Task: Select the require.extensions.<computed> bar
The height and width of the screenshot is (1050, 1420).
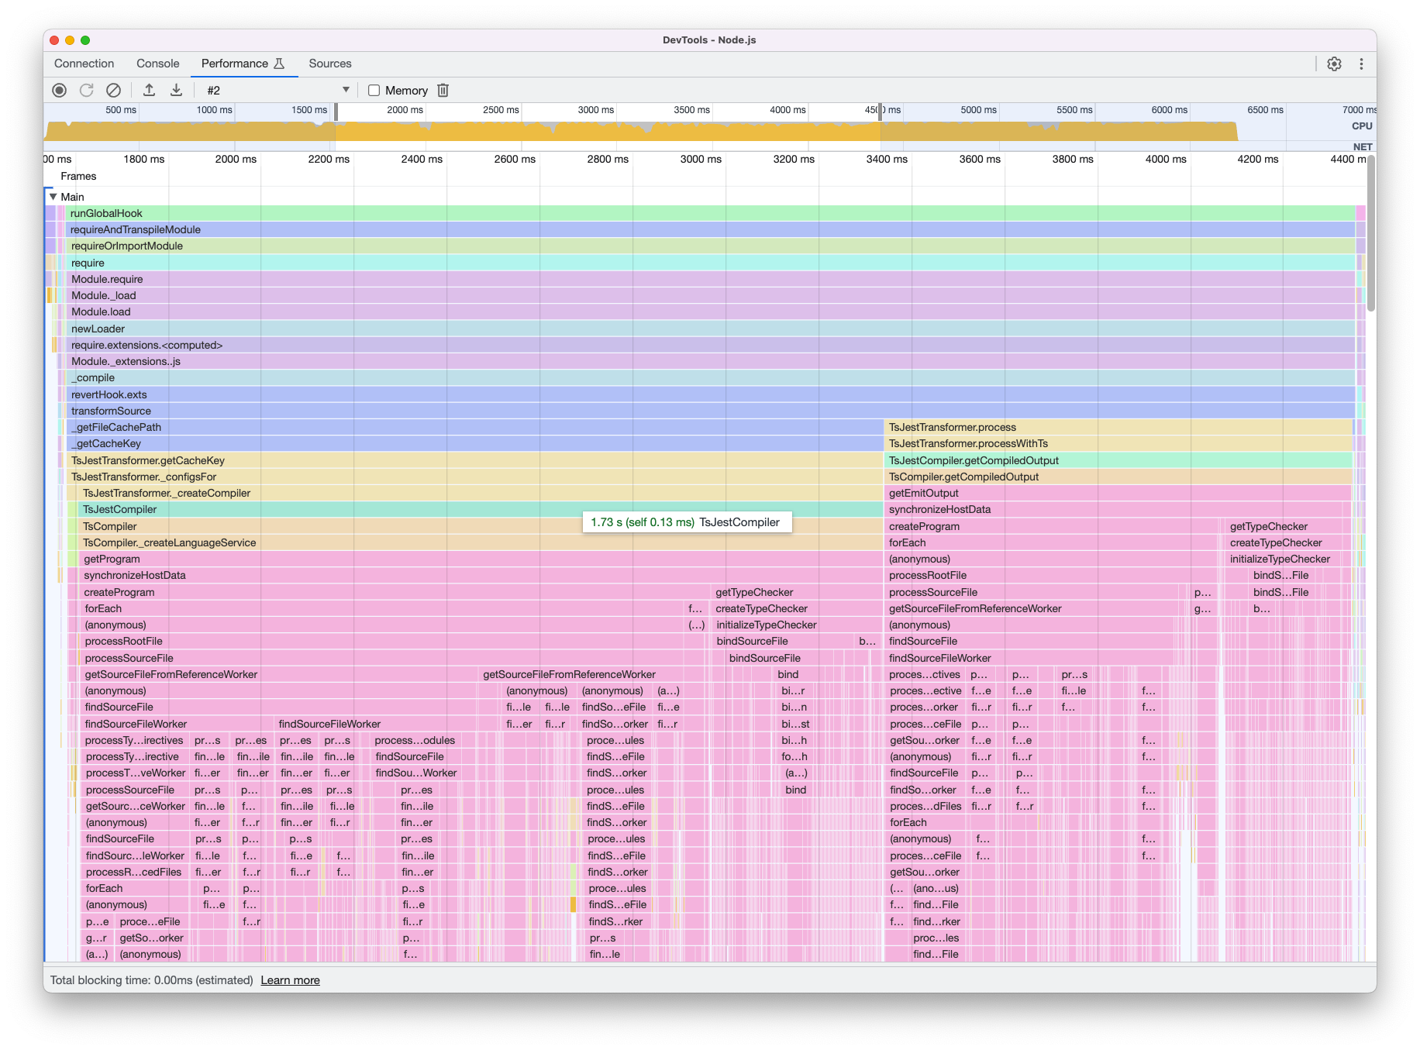Action: tap(710, 345)
